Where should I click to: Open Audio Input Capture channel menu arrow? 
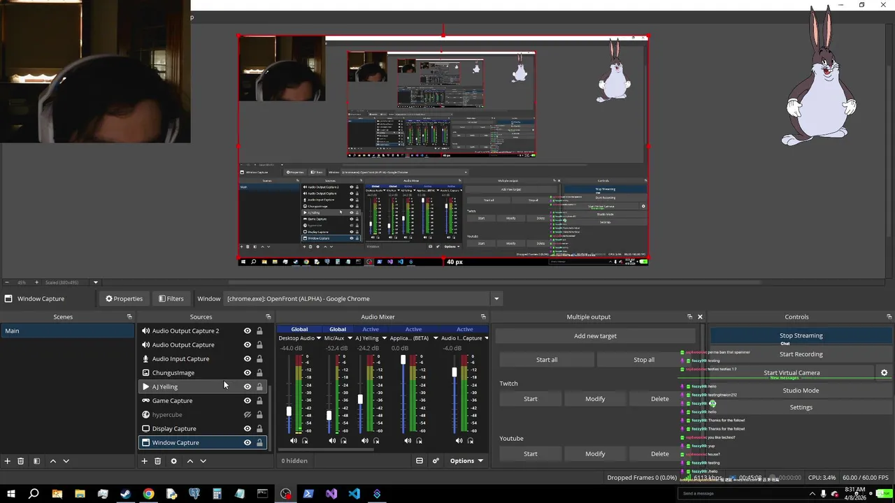[x=487, y=338]
